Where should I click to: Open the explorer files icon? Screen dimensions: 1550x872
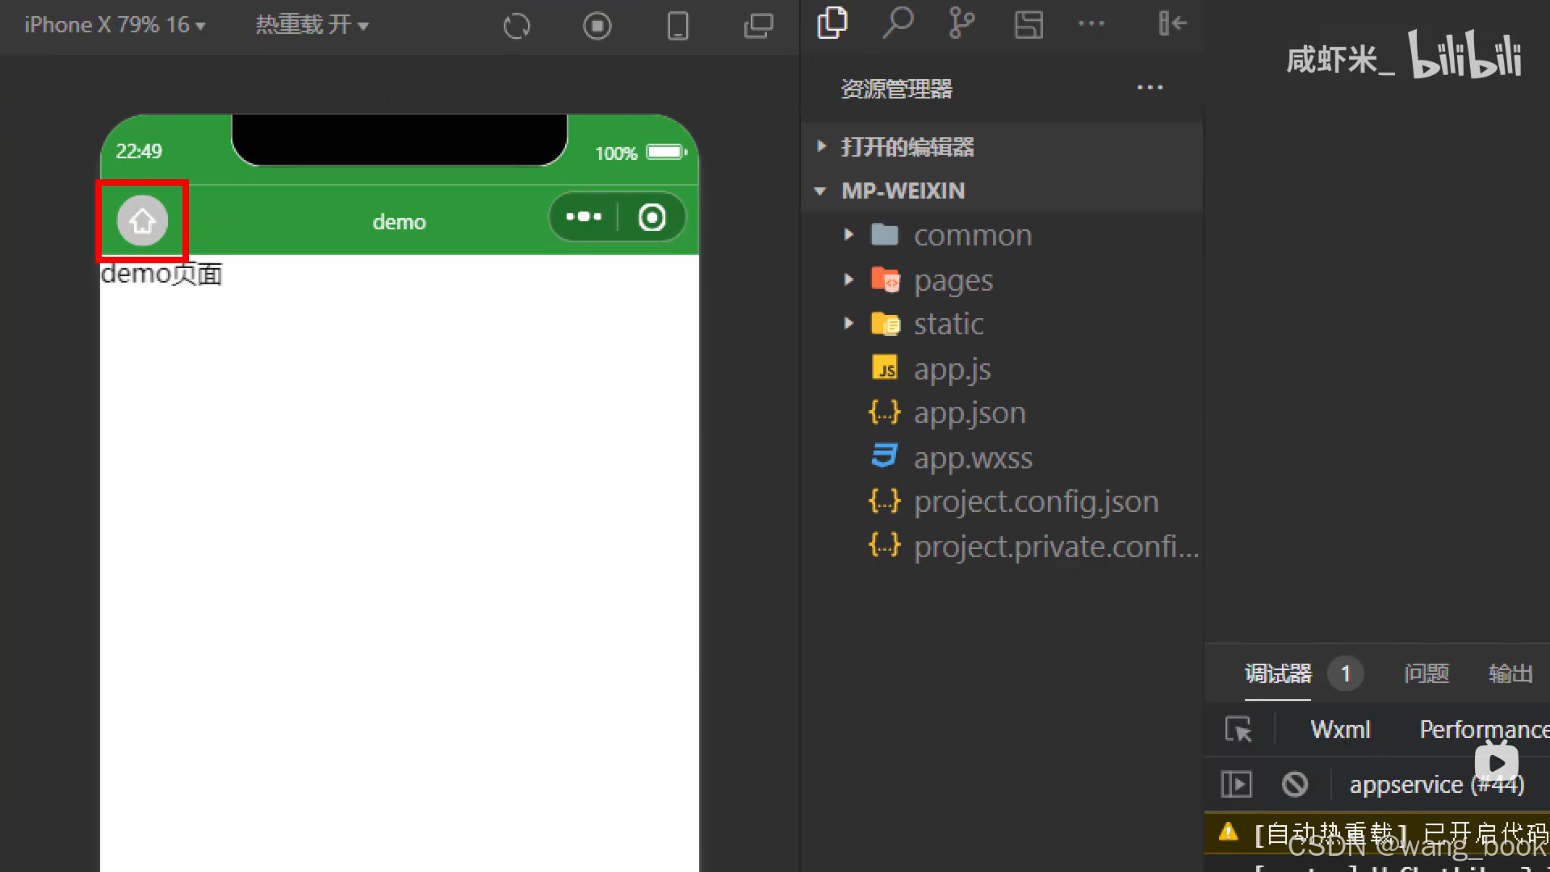tap(832, 23)
